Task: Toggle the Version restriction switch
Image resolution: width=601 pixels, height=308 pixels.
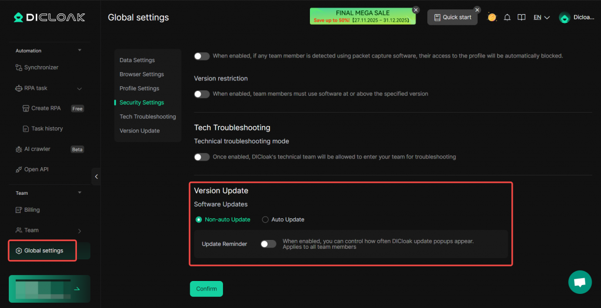Action: pos(202,94)
